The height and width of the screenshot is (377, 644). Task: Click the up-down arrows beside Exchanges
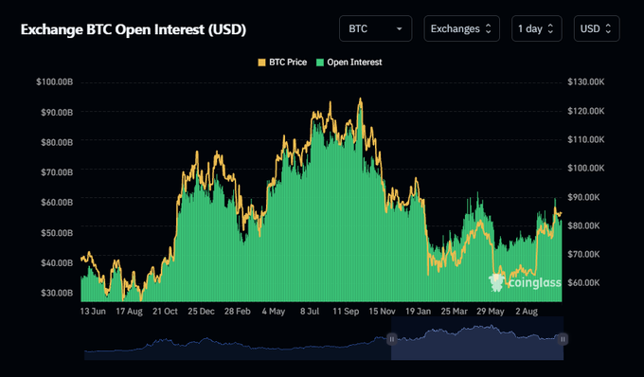click(x=489, y=28)
